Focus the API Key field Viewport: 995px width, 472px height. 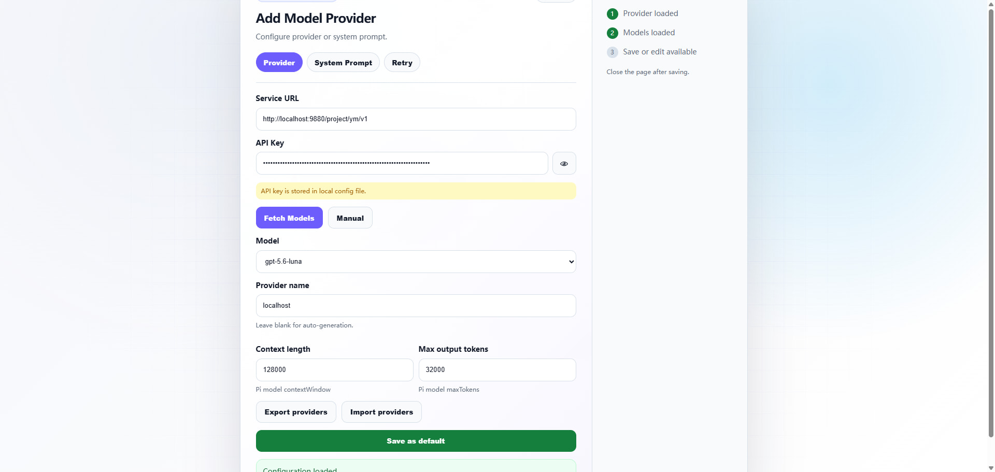coord(402,163)
